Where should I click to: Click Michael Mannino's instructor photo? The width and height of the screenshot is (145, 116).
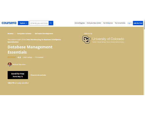click(x=10, y=64)
